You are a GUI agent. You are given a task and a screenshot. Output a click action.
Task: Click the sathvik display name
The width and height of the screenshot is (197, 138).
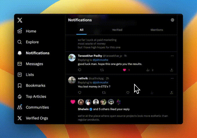pos(83,79)
